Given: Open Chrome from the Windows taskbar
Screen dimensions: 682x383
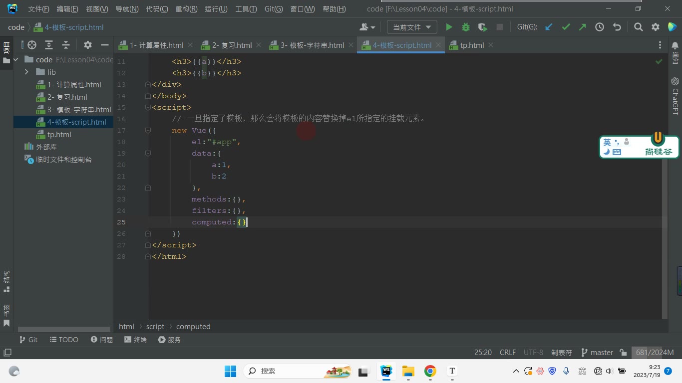Looking at the screenshot, I should 430,371.
